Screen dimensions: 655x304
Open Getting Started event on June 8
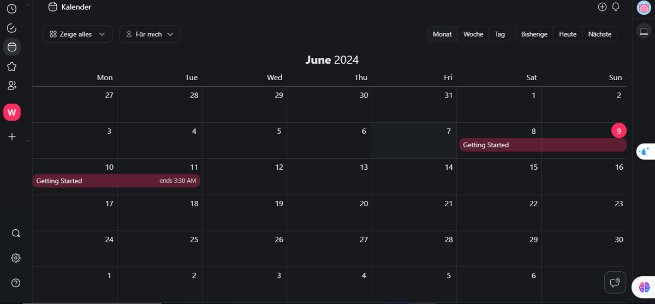[543, 145]
